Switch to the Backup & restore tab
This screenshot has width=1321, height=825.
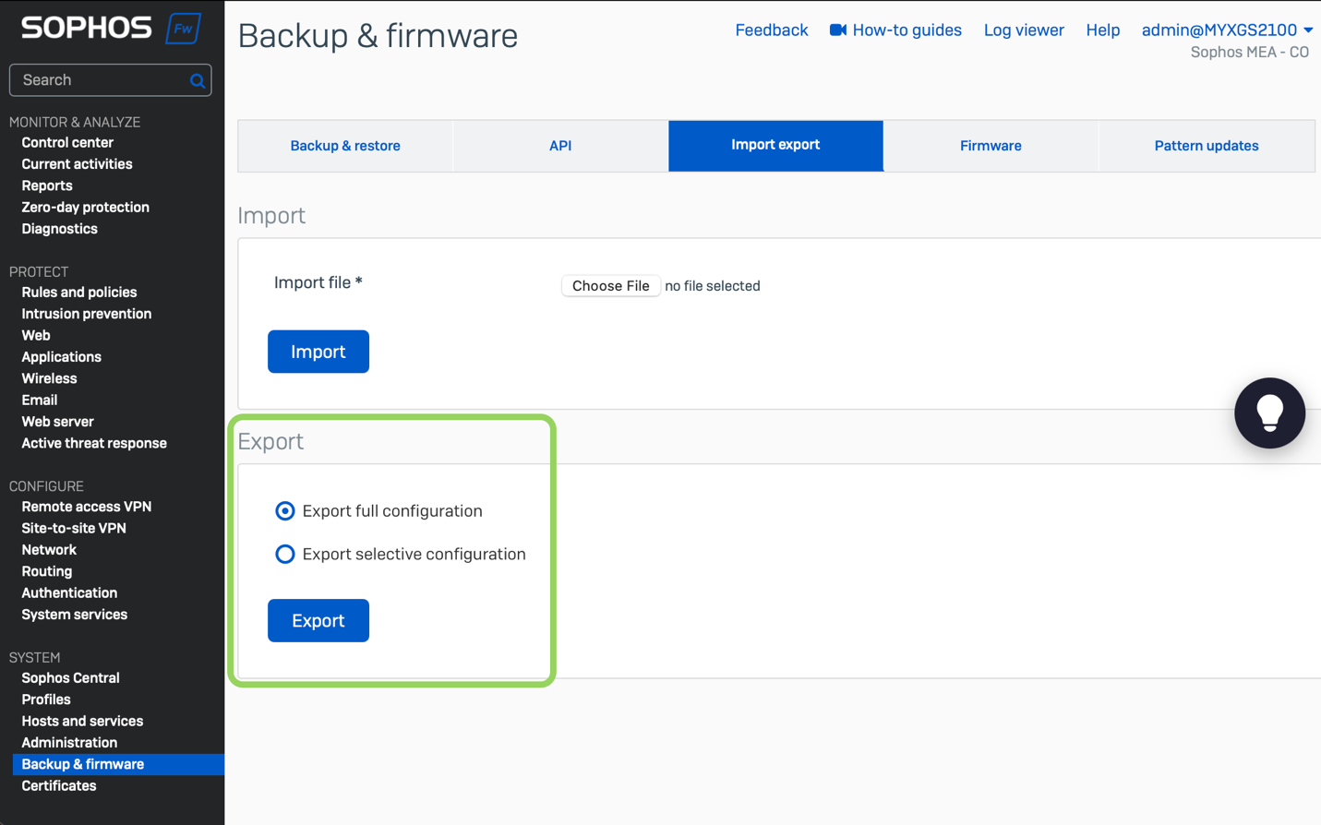point(345,146)
